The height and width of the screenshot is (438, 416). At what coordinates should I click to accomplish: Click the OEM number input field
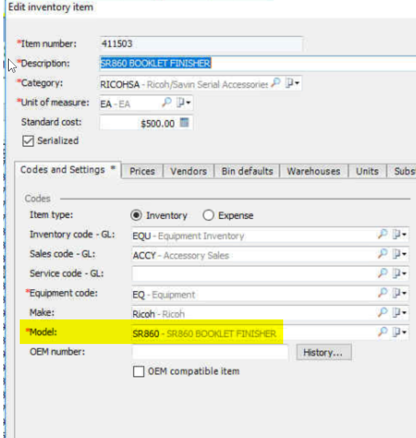[210, 352]
